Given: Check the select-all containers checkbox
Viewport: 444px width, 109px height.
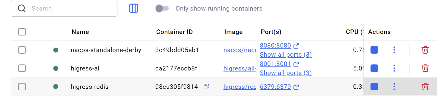Looking at the screenshot, I should [22, 32].
